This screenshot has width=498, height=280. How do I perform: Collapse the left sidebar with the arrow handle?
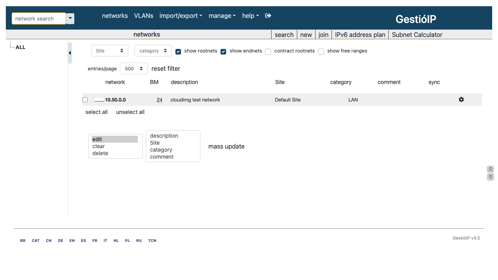click(70, 53)
